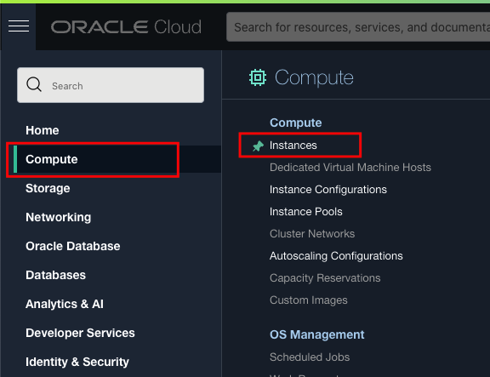Open the Instances page
This screenshot has width=490, height=377.
293,146
